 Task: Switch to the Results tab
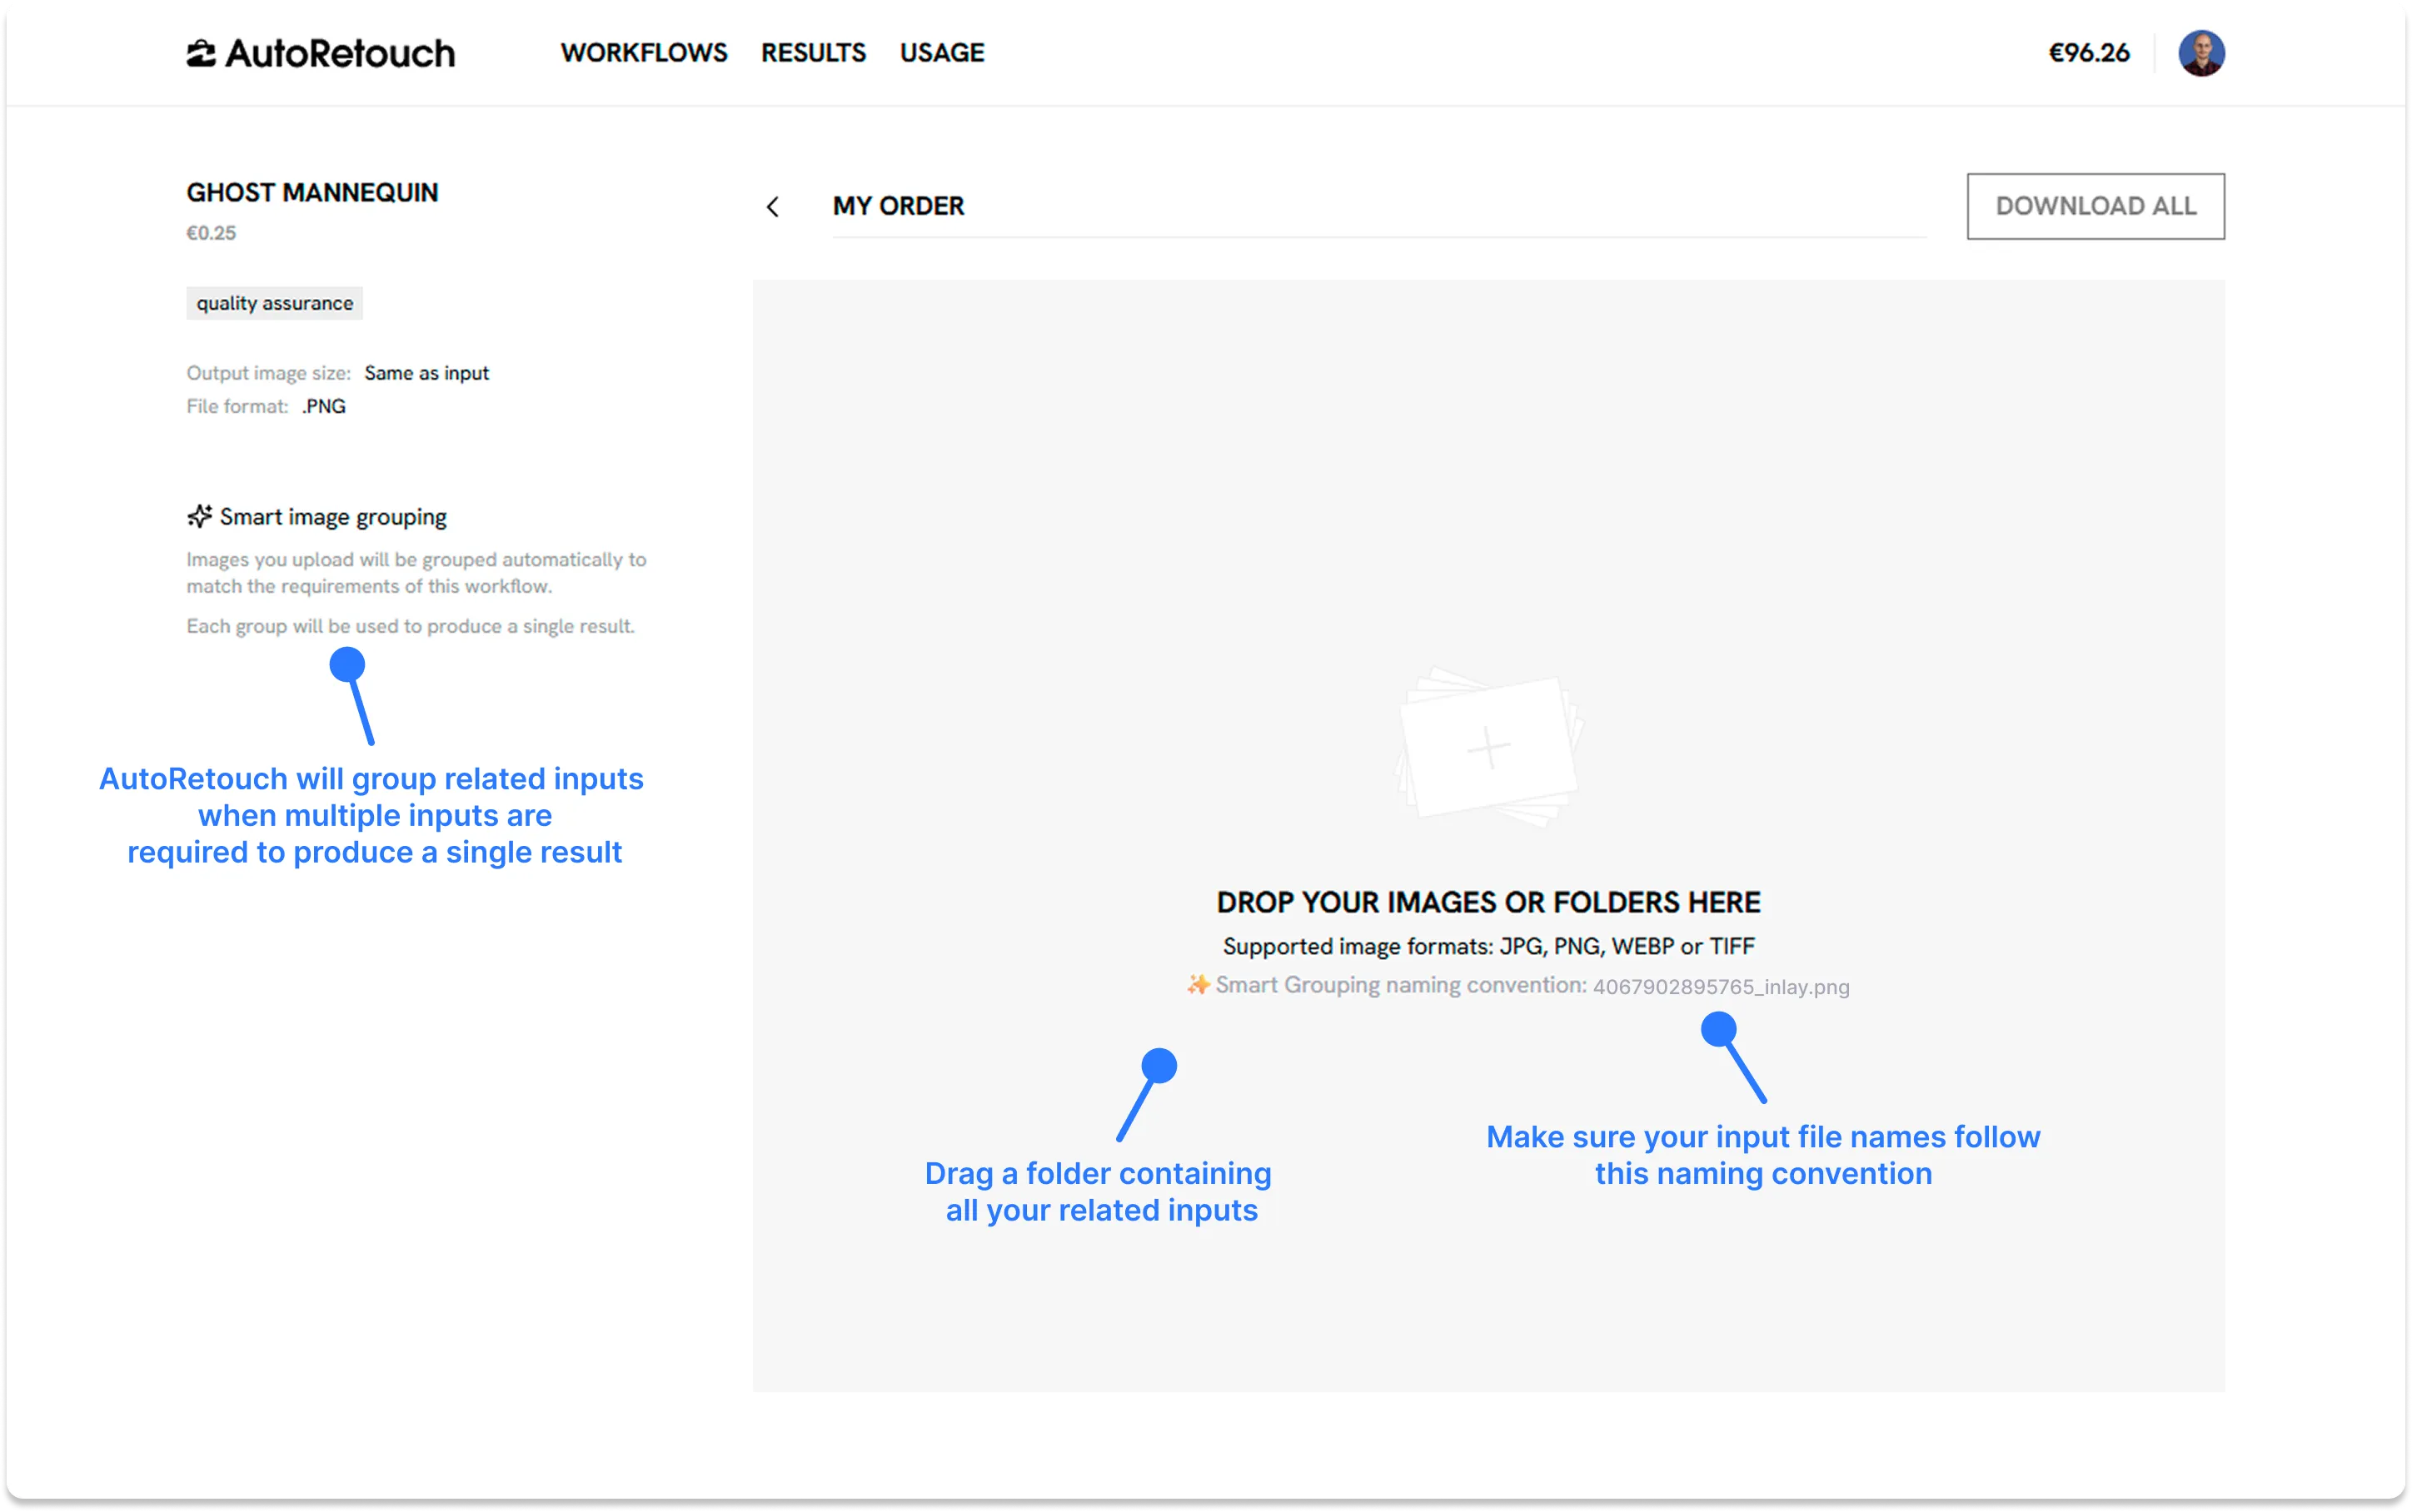[813, 52]
